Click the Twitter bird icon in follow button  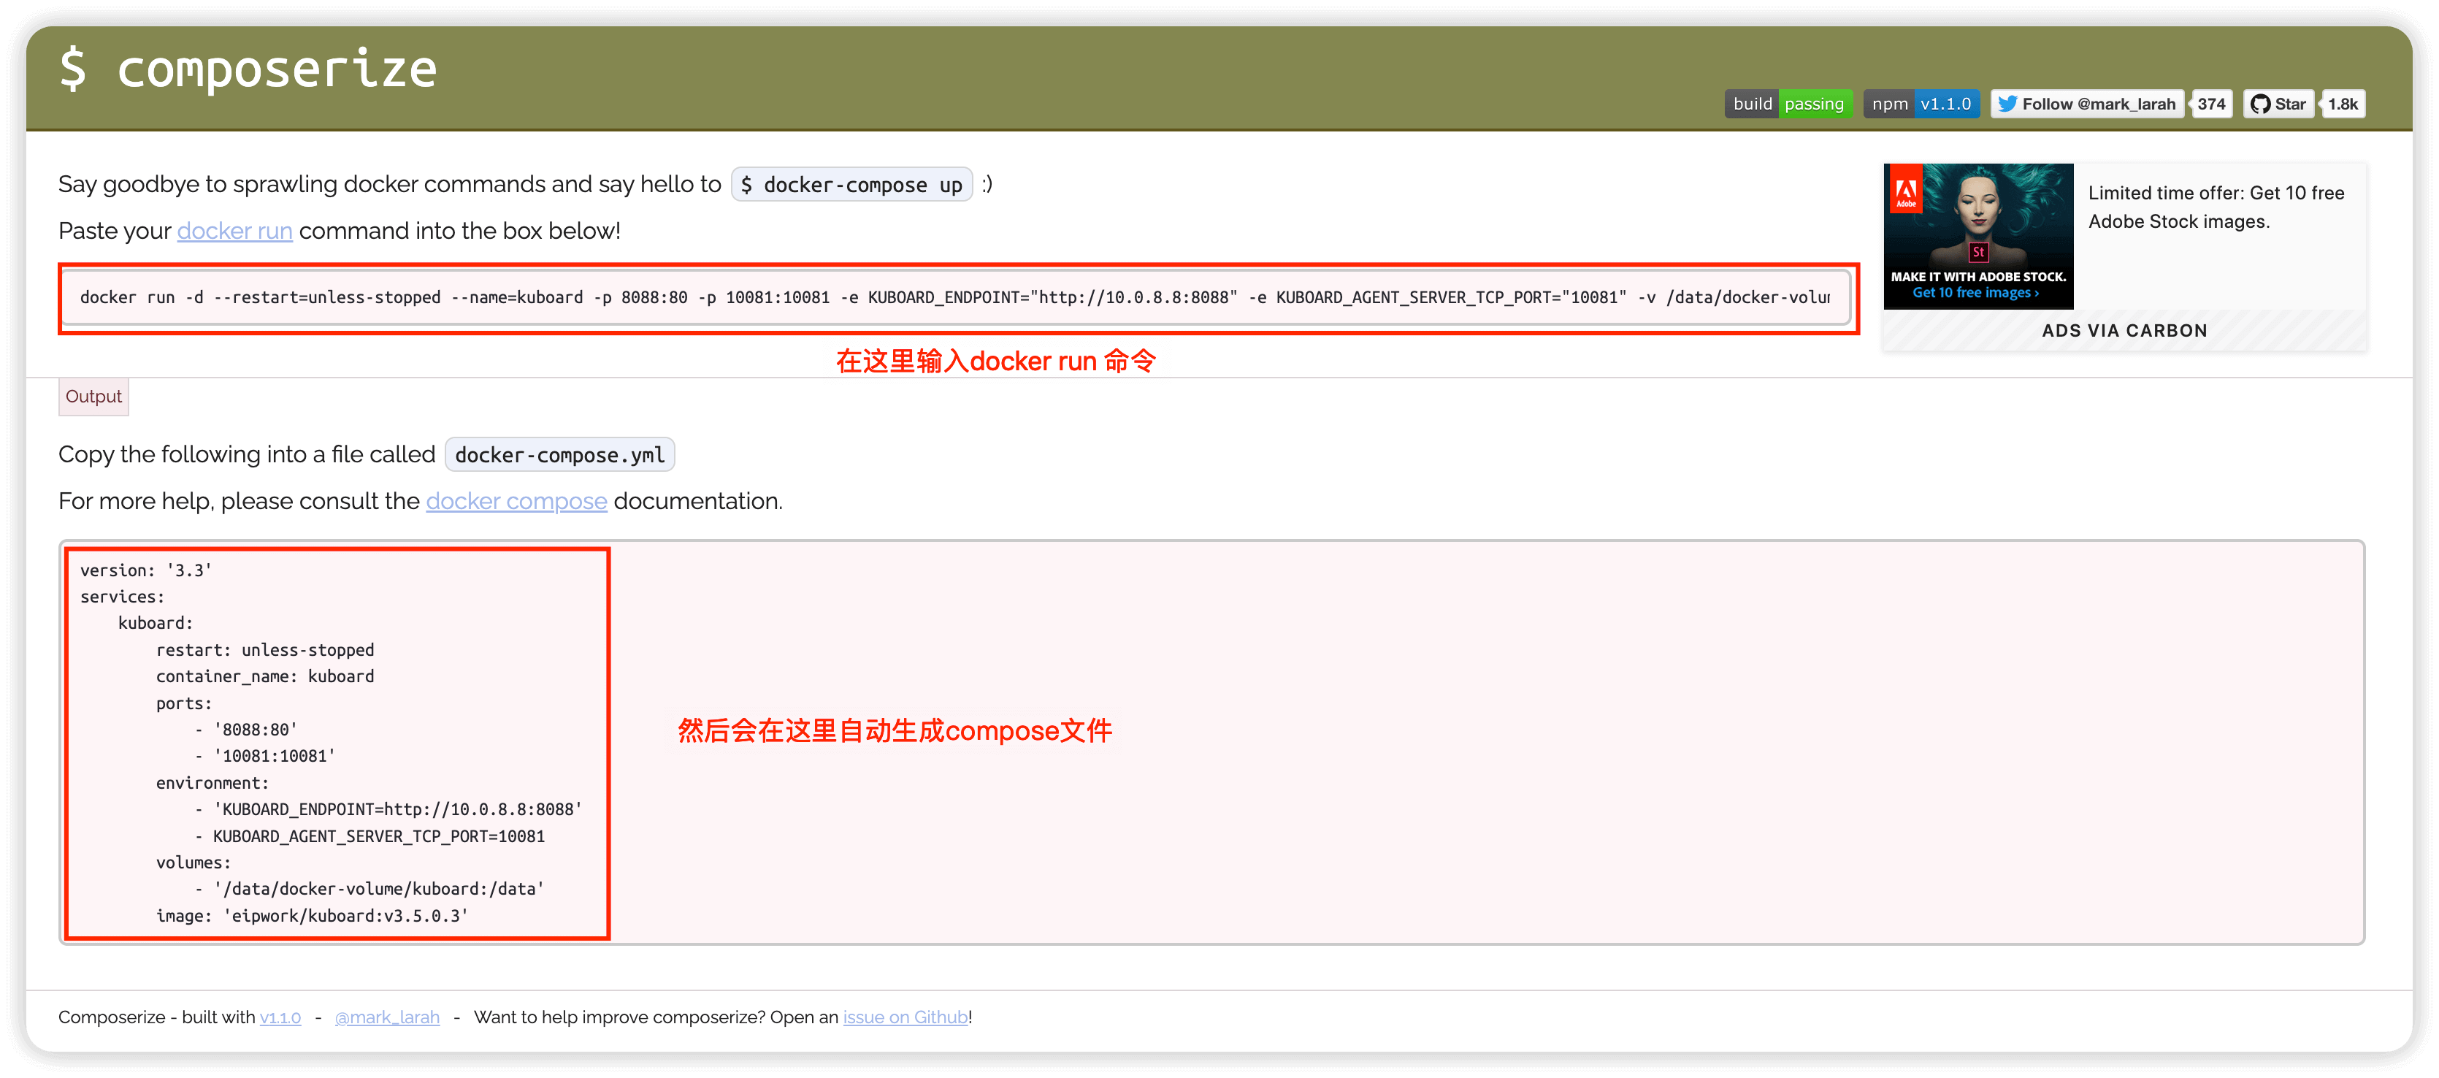[2006, 104]
